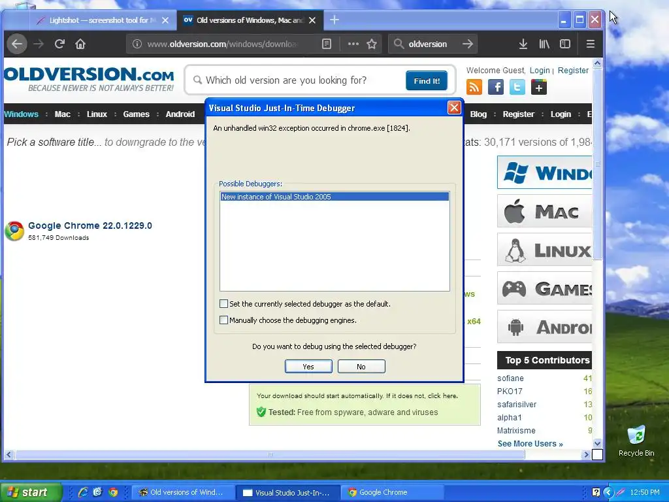This screenshot has width=669, height=502.
Task: Check Set currently selected debugger as default
Action: tap(223, 303)
